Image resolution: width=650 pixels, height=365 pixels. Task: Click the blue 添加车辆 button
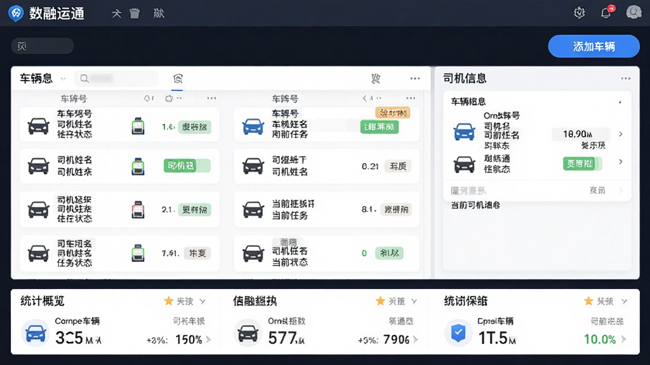coord(594,46)
